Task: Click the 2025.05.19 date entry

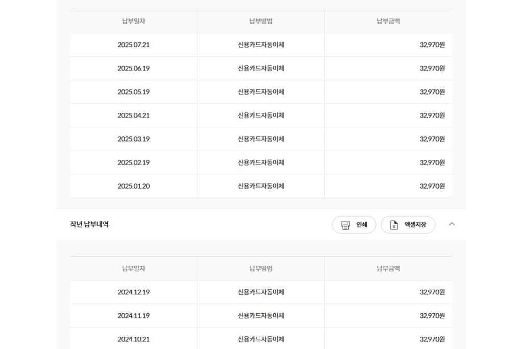Action: pyautogui.click(x=133, y=92)
